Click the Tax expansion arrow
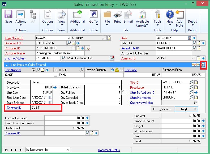This screenshot has height=154, width=210. (x=203, y=136)
